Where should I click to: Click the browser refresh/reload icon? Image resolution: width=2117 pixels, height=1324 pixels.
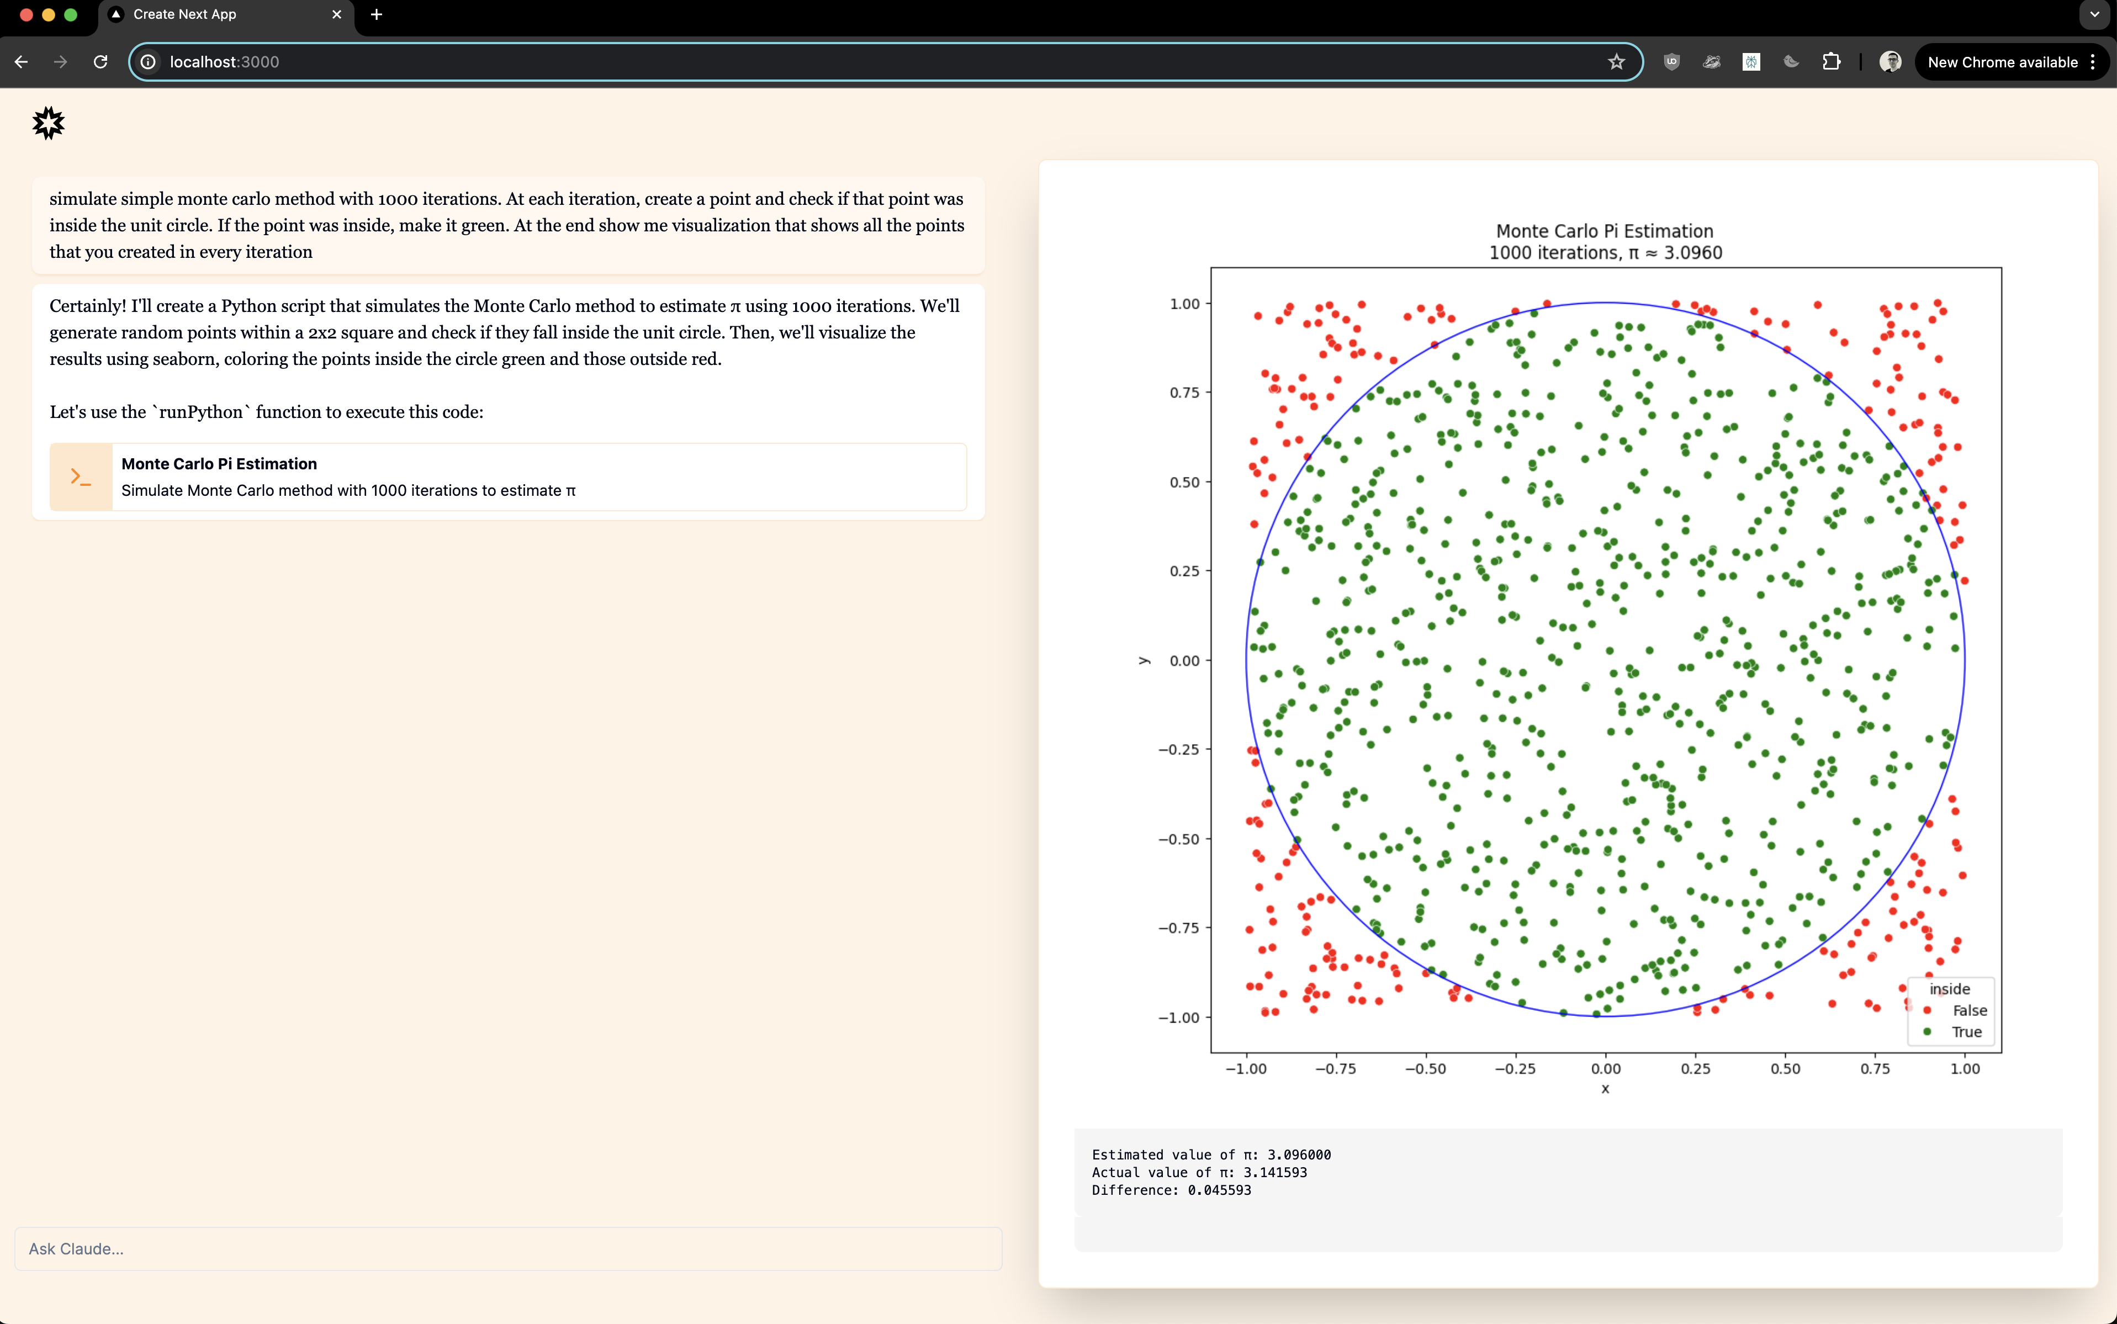click(x=99, y=62)
